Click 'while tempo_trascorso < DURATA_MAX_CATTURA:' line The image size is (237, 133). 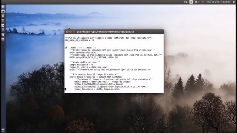[x=96, y=77]
